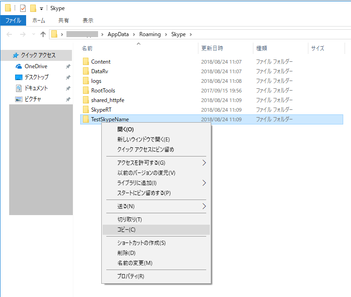Choose プロパティ(R) in context menu
This screenshot has width=351, height=297.
[156, 276]
